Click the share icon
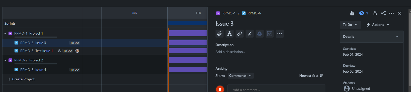Viewport: 411px width, 92px height. click(383, 13)
